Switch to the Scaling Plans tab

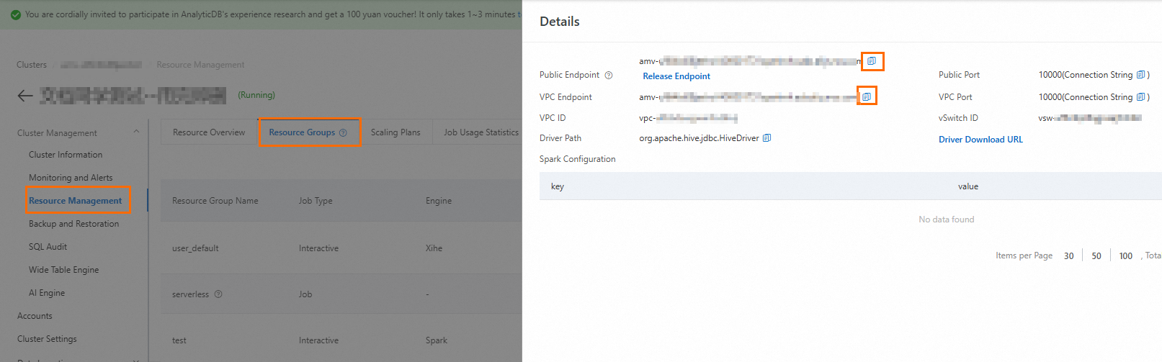click(x=395, y=132)
